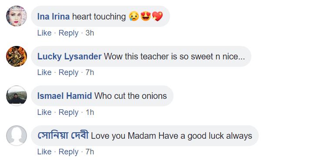Open Lucky Lysander's fiery avatar

17,56
